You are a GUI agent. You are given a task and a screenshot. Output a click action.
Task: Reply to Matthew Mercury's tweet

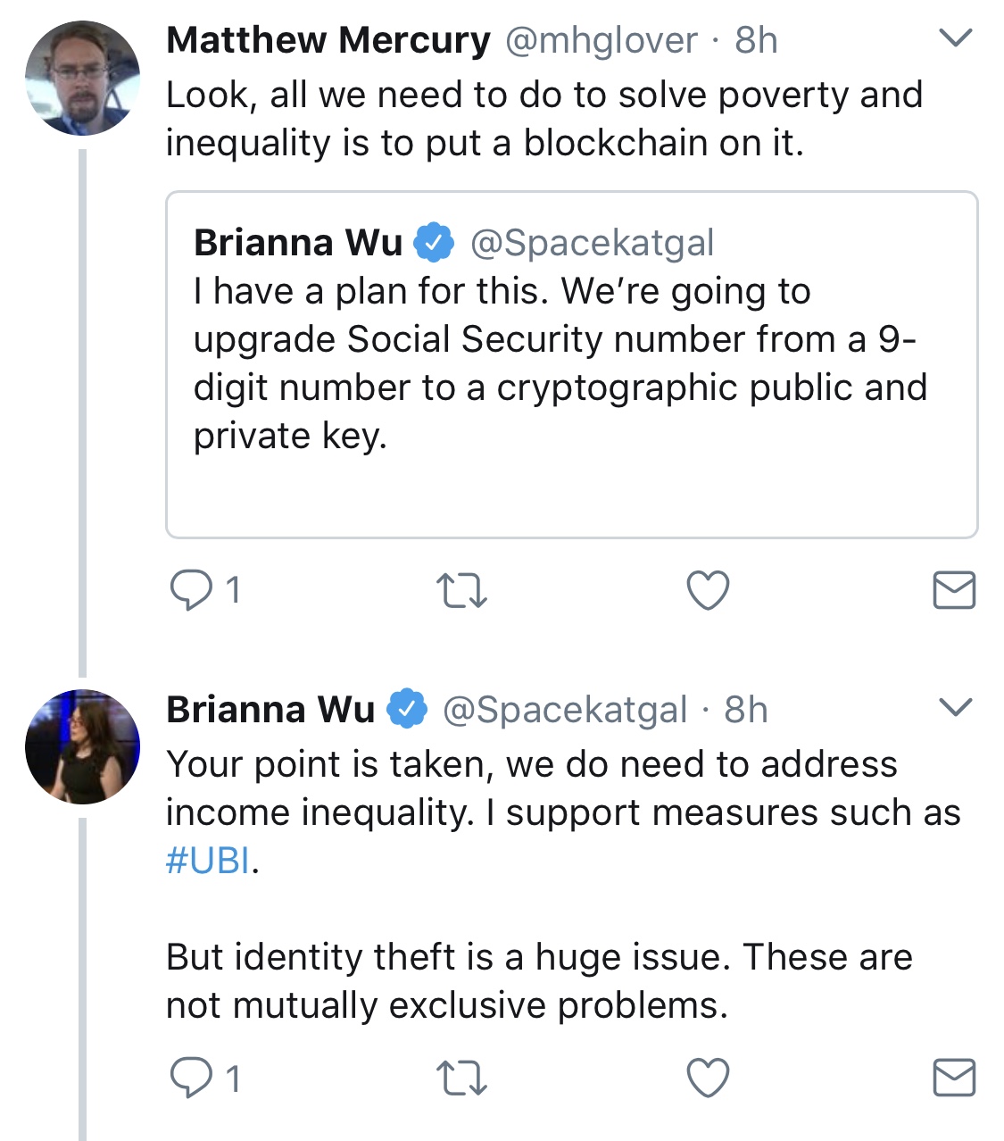191,590
